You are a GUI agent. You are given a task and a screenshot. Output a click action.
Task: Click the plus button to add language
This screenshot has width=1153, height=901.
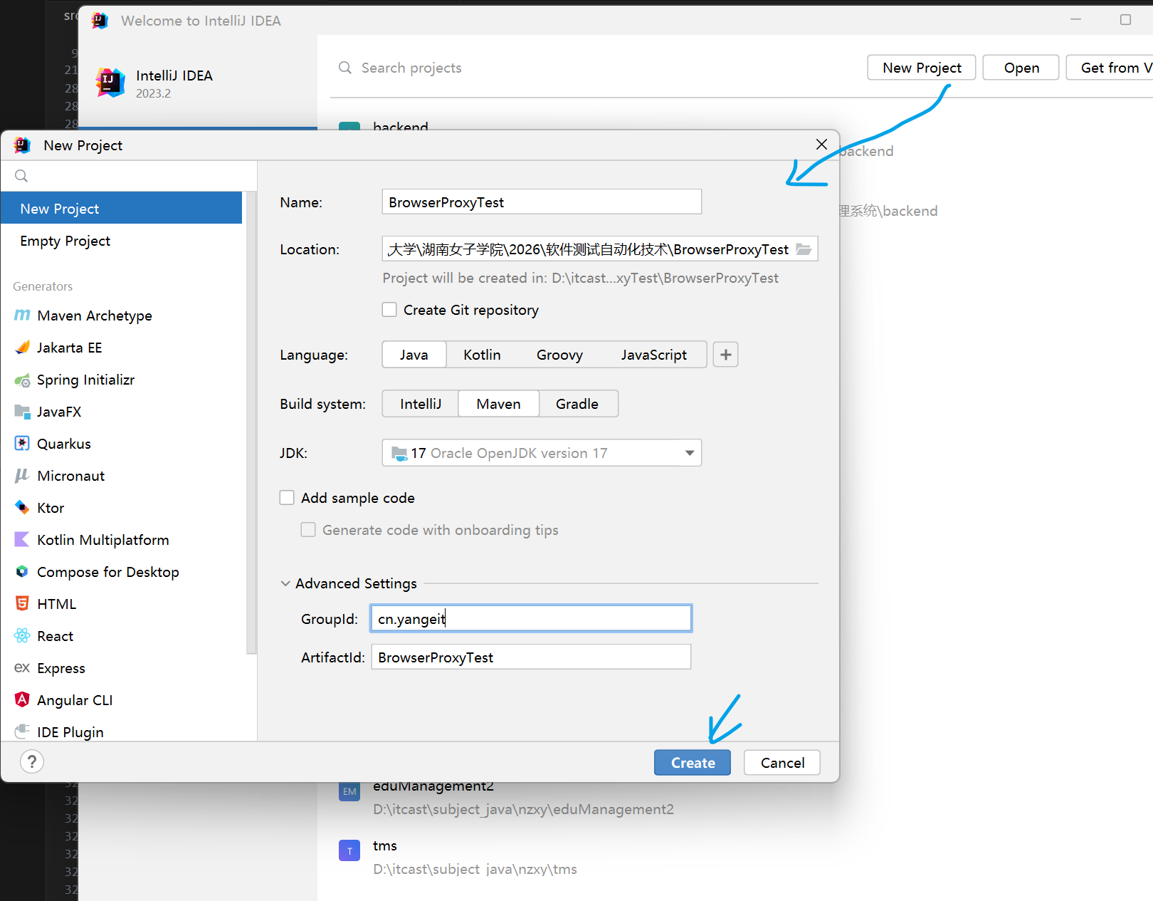[725, 355]
